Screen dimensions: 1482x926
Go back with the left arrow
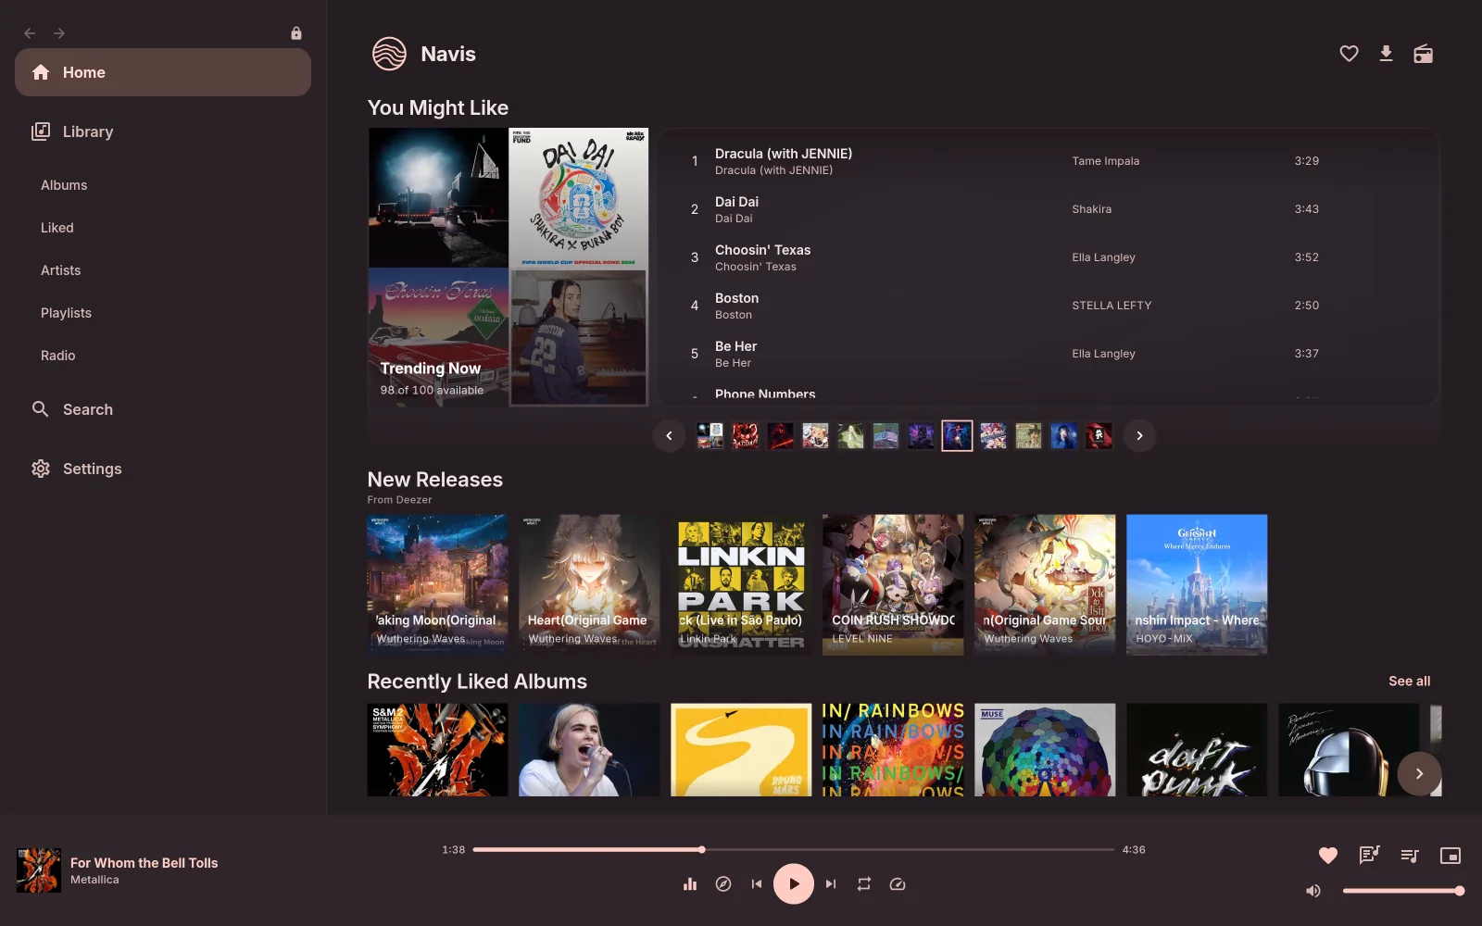click(30, 33)
